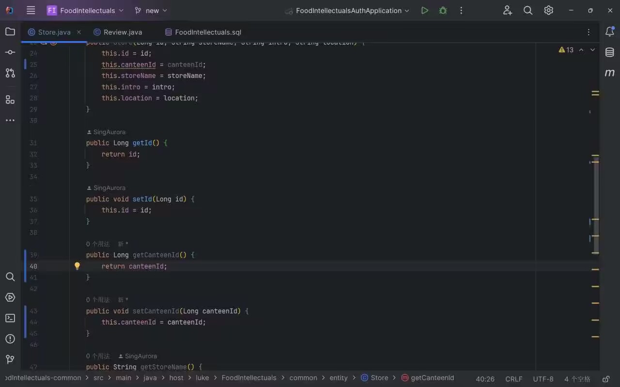This screenshot has width=620, height=387.
Task: Click breadcrumb 'common'
Action: click(x=303, y=378)
